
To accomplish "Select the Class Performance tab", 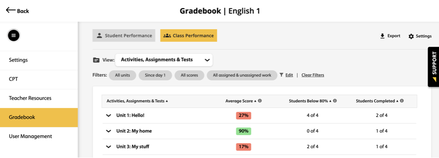I will coord(188,35).
